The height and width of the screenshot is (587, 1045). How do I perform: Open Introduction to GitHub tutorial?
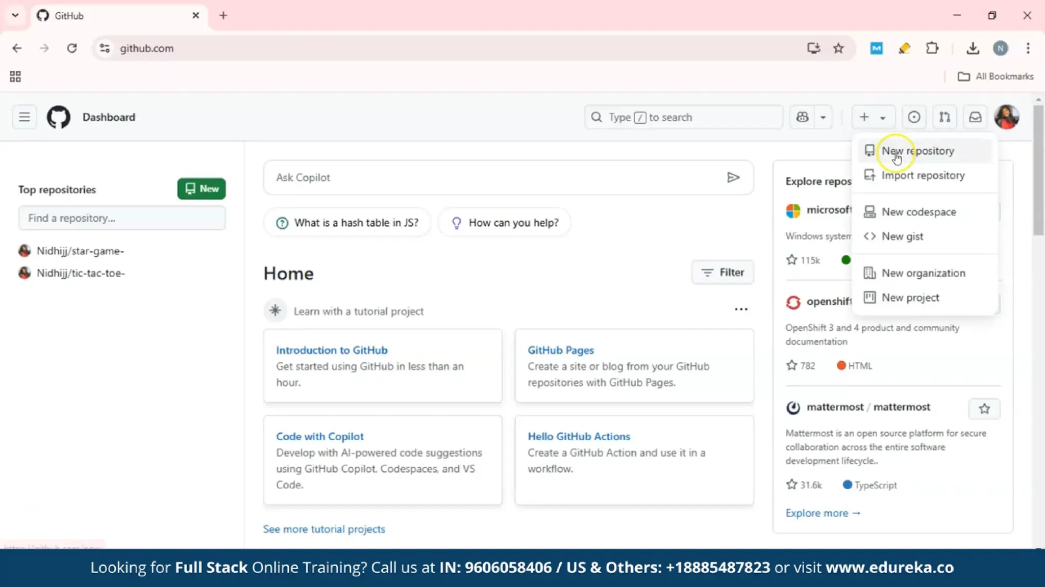332,350
